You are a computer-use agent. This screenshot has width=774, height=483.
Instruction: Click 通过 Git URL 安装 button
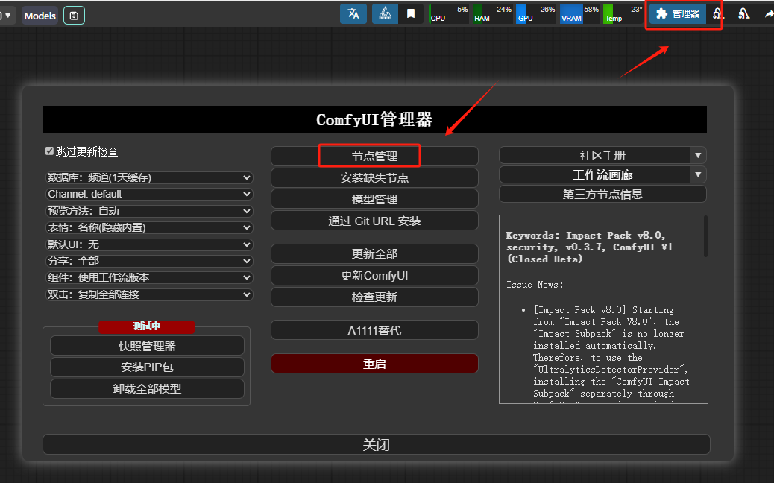tap(374, 221)
